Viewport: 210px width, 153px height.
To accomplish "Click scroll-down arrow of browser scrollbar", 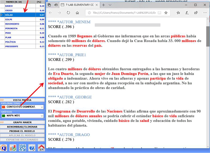I will point(208,147).
